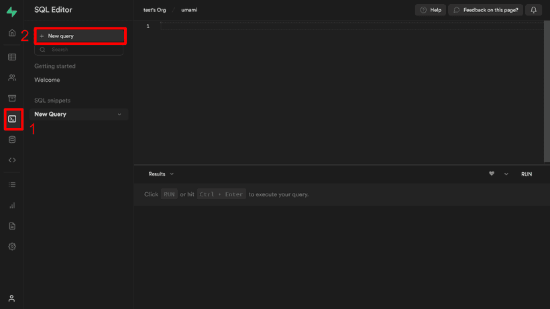
Task: Click the editor vertical scrollbar
Action: [547, 92]
